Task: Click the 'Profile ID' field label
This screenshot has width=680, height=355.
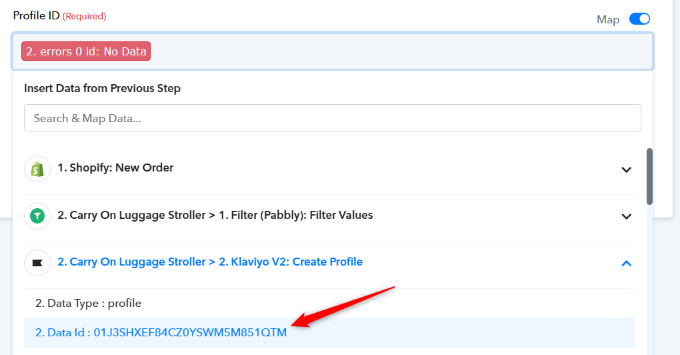Action: coord(37,15)
